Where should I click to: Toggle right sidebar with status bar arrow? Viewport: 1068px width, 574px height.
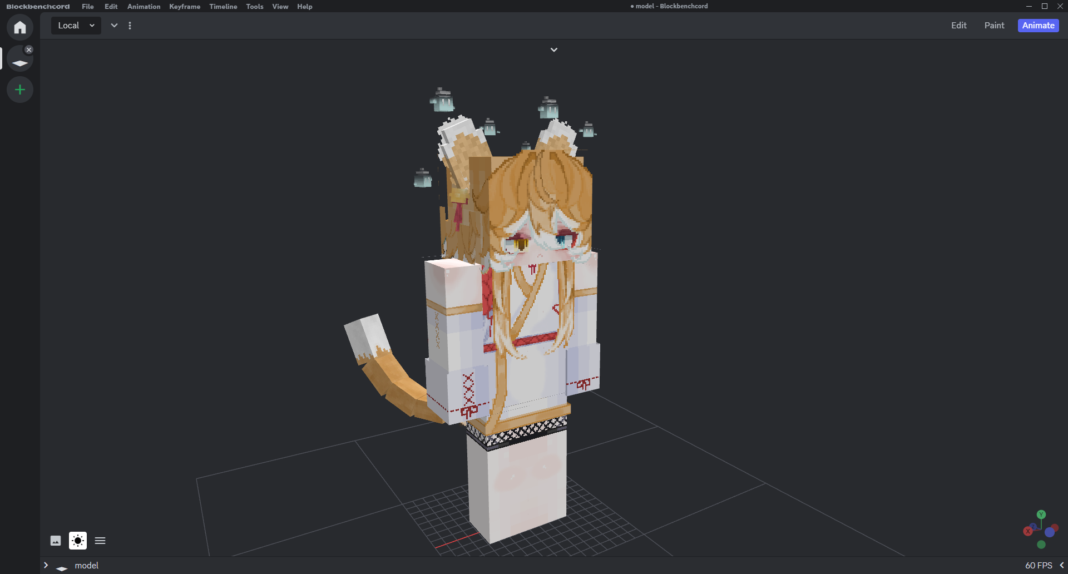point(1061,565)
